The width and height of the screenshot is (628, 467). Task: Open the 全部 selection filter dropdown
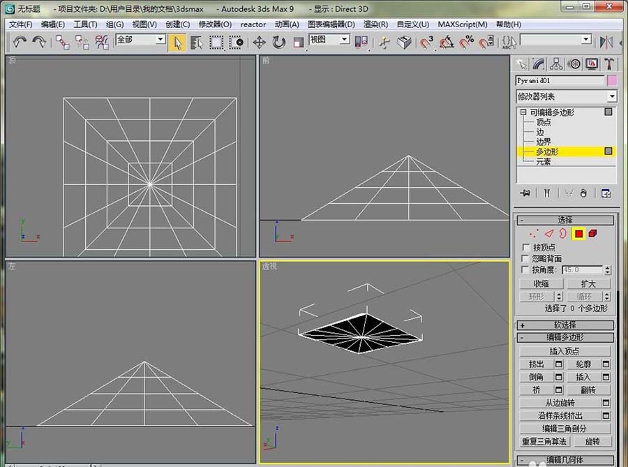140,40
